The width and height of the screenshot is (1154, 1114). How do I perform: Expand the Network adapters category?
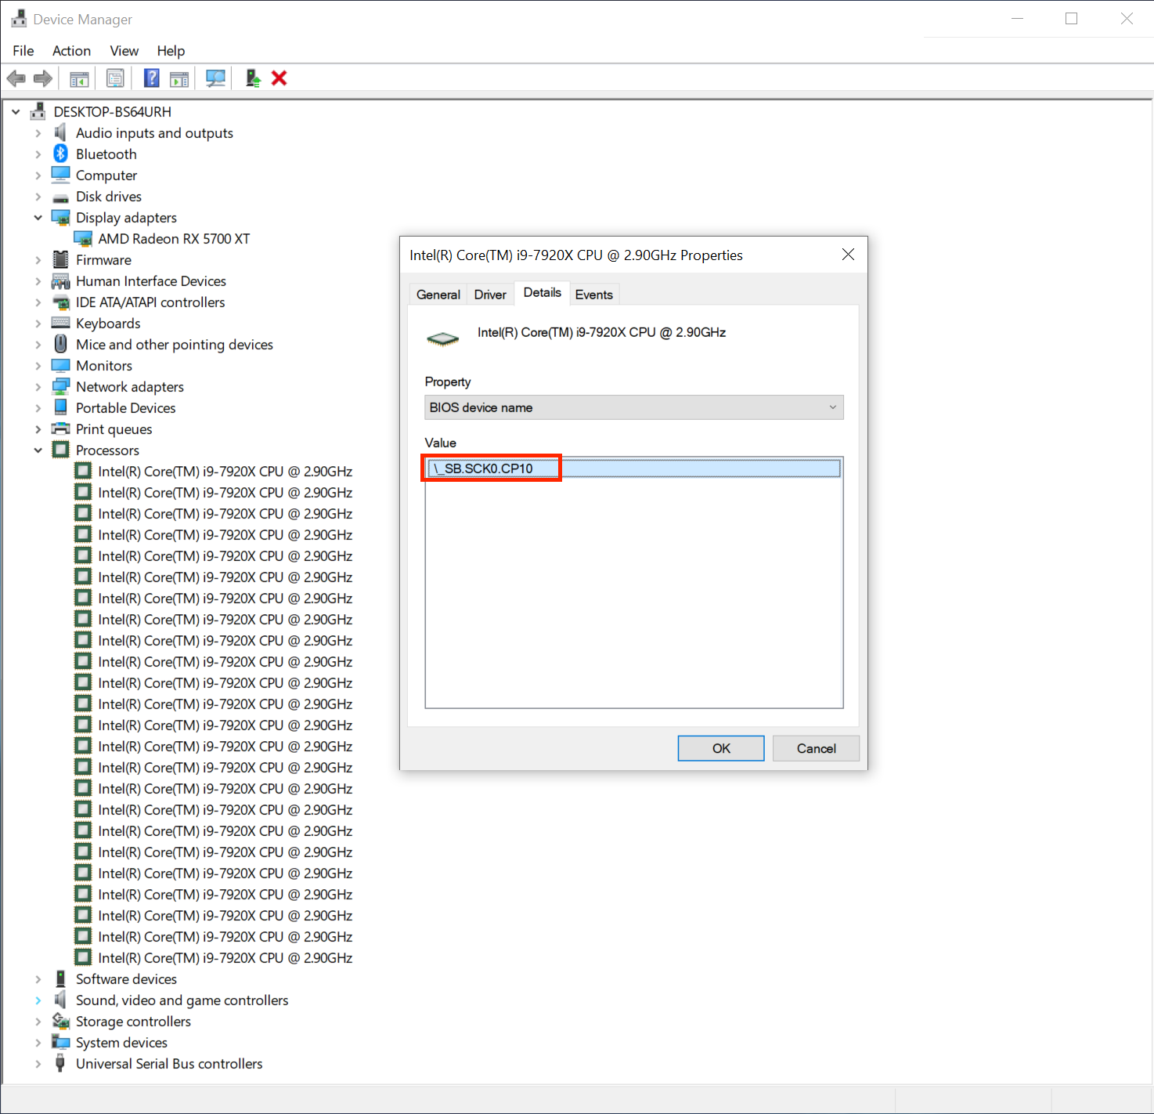click(x=38, y=387)
